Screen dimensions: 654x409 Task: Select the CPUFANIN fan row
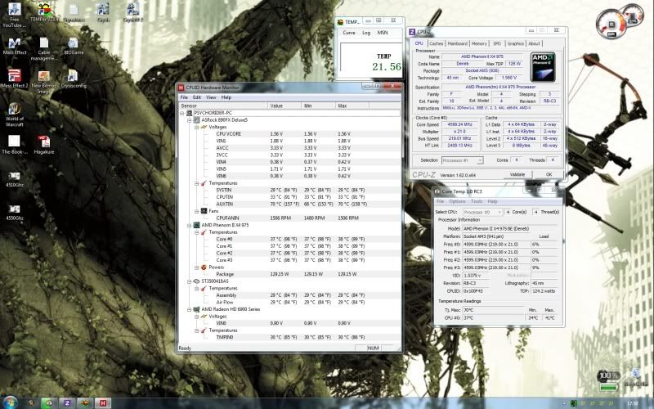click(289, 218)
